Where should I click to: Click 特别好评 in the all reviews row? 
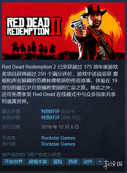50,118
